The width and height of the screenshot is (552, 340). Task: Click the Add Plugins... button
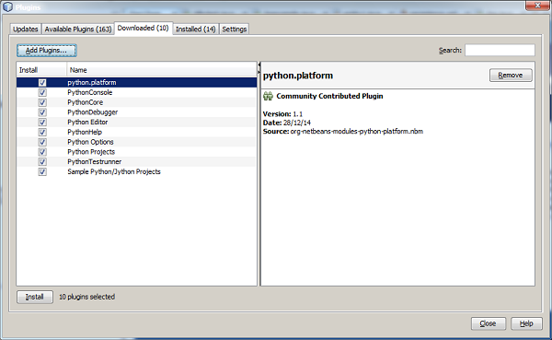click(47, 51)
